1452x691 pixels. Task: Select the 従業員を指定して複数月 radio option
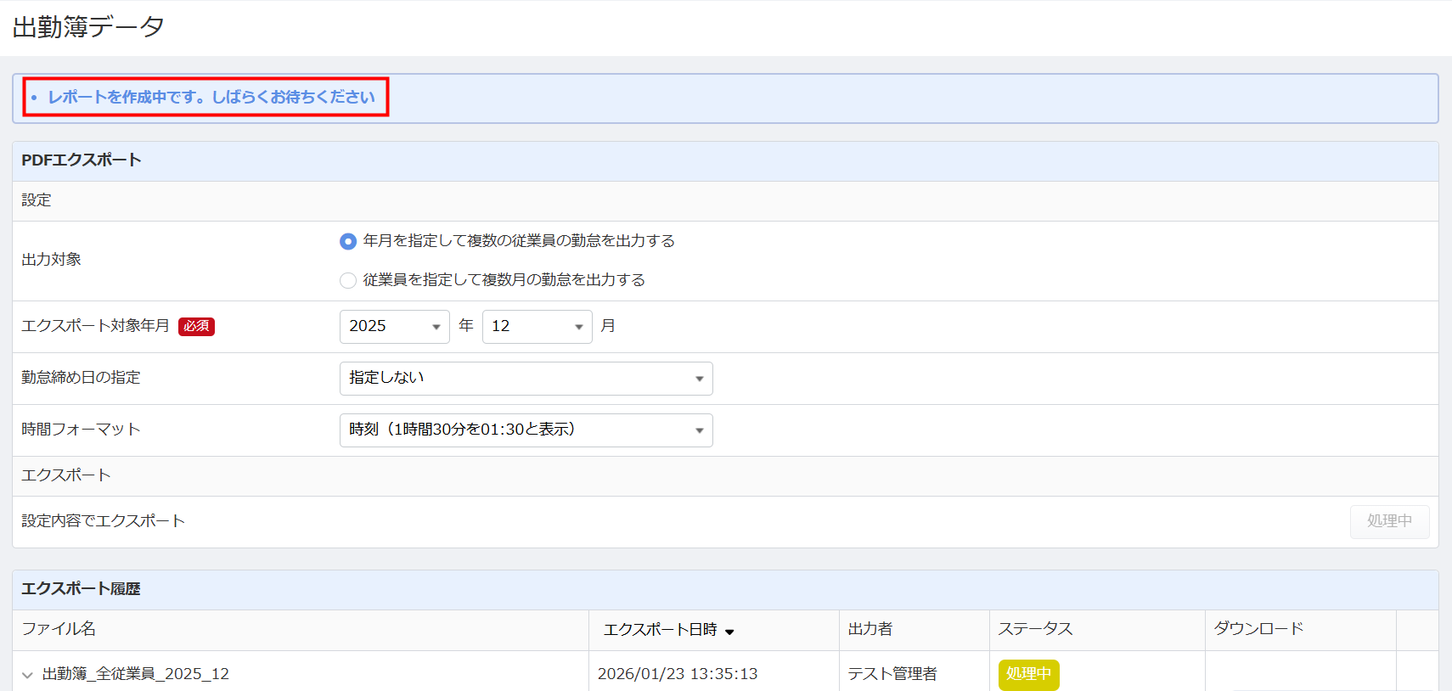pyautogui.click(x=348, y=280)
